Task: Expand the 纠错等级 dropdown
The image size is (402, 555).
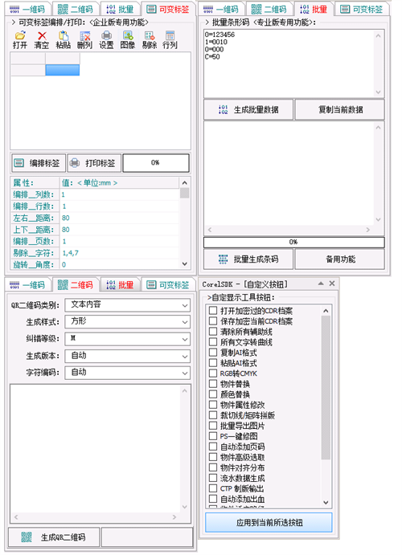Action: point(128,339)
